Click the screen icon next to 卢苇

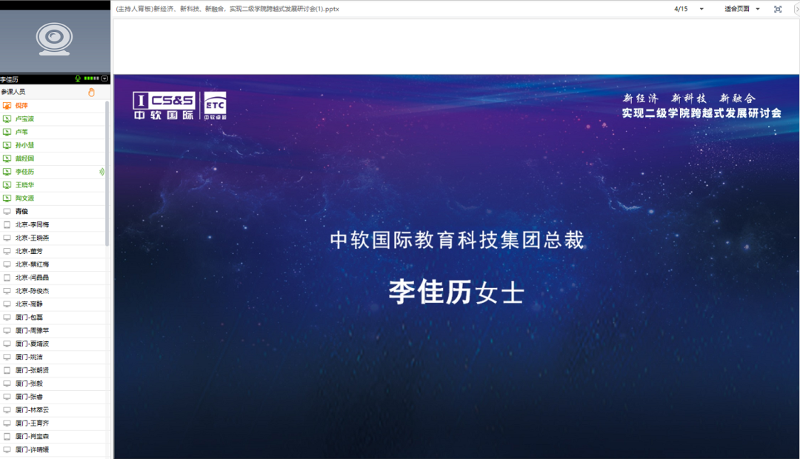[7, 132]
